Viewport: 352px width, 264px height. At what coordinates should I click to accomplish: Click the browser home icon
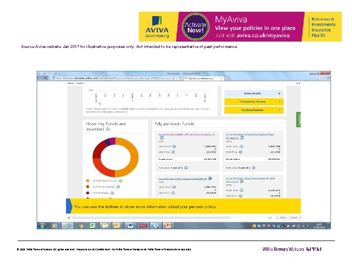[x=317, y=78]
